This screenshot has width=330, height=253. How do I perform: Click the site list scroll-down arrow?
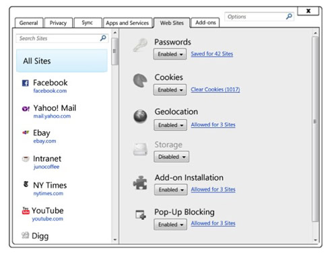tap(115, 240)
